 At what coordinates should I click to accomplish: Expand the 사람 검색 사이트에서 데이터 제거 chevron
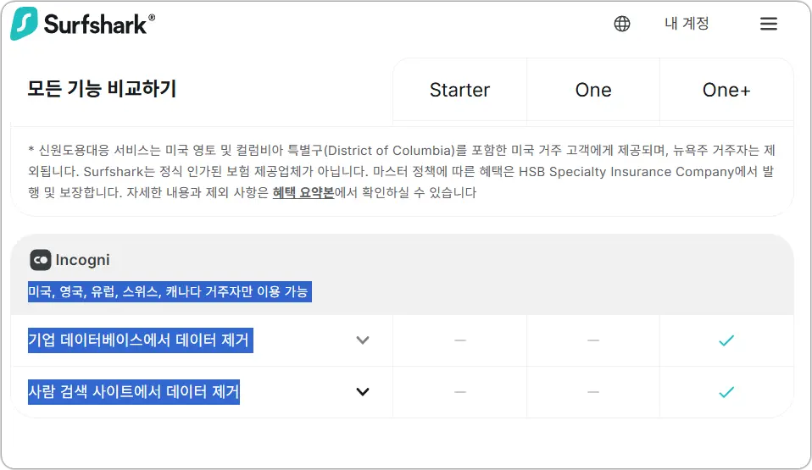coord(363,392)
